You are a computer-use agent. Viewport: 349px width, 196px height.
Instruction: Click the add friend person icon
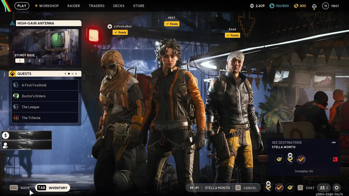[x=5, y=145]
